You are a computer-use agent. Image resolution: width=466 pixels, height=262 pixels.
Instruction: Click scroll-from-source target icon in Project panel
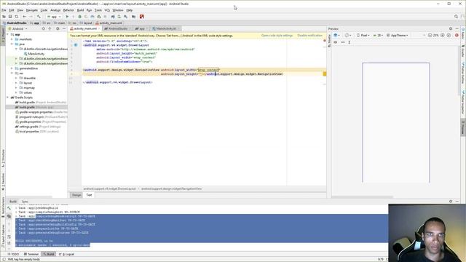44,29
